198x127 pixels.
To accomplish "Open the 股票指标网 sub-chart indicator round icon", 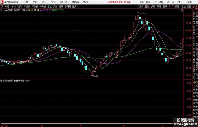I will (x=1, y=81).
